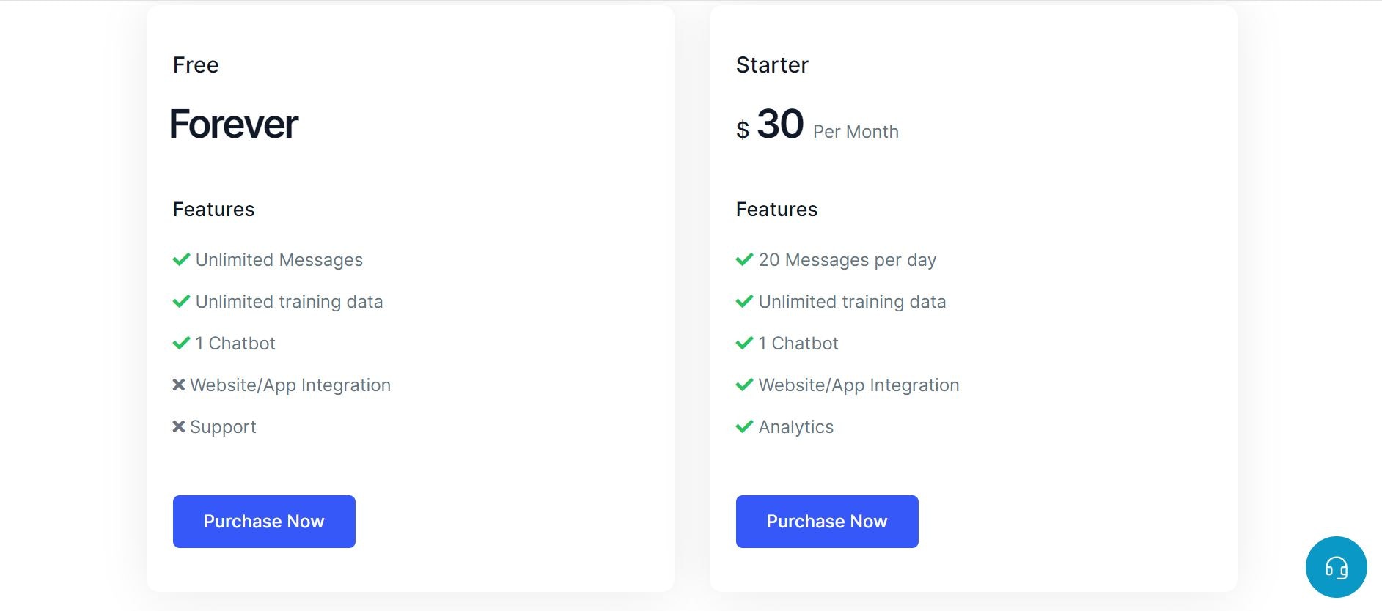Image resolution: width=1382 pixels, height=611 pixels.
Task: Select the Starter plan title
Action: (x=772, y=65)
